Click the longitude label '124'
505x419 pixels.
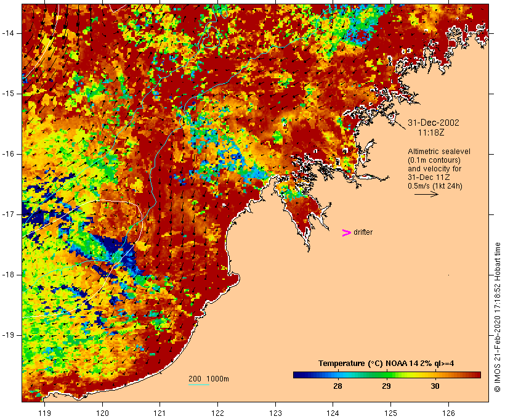click(x=333, y=413)
